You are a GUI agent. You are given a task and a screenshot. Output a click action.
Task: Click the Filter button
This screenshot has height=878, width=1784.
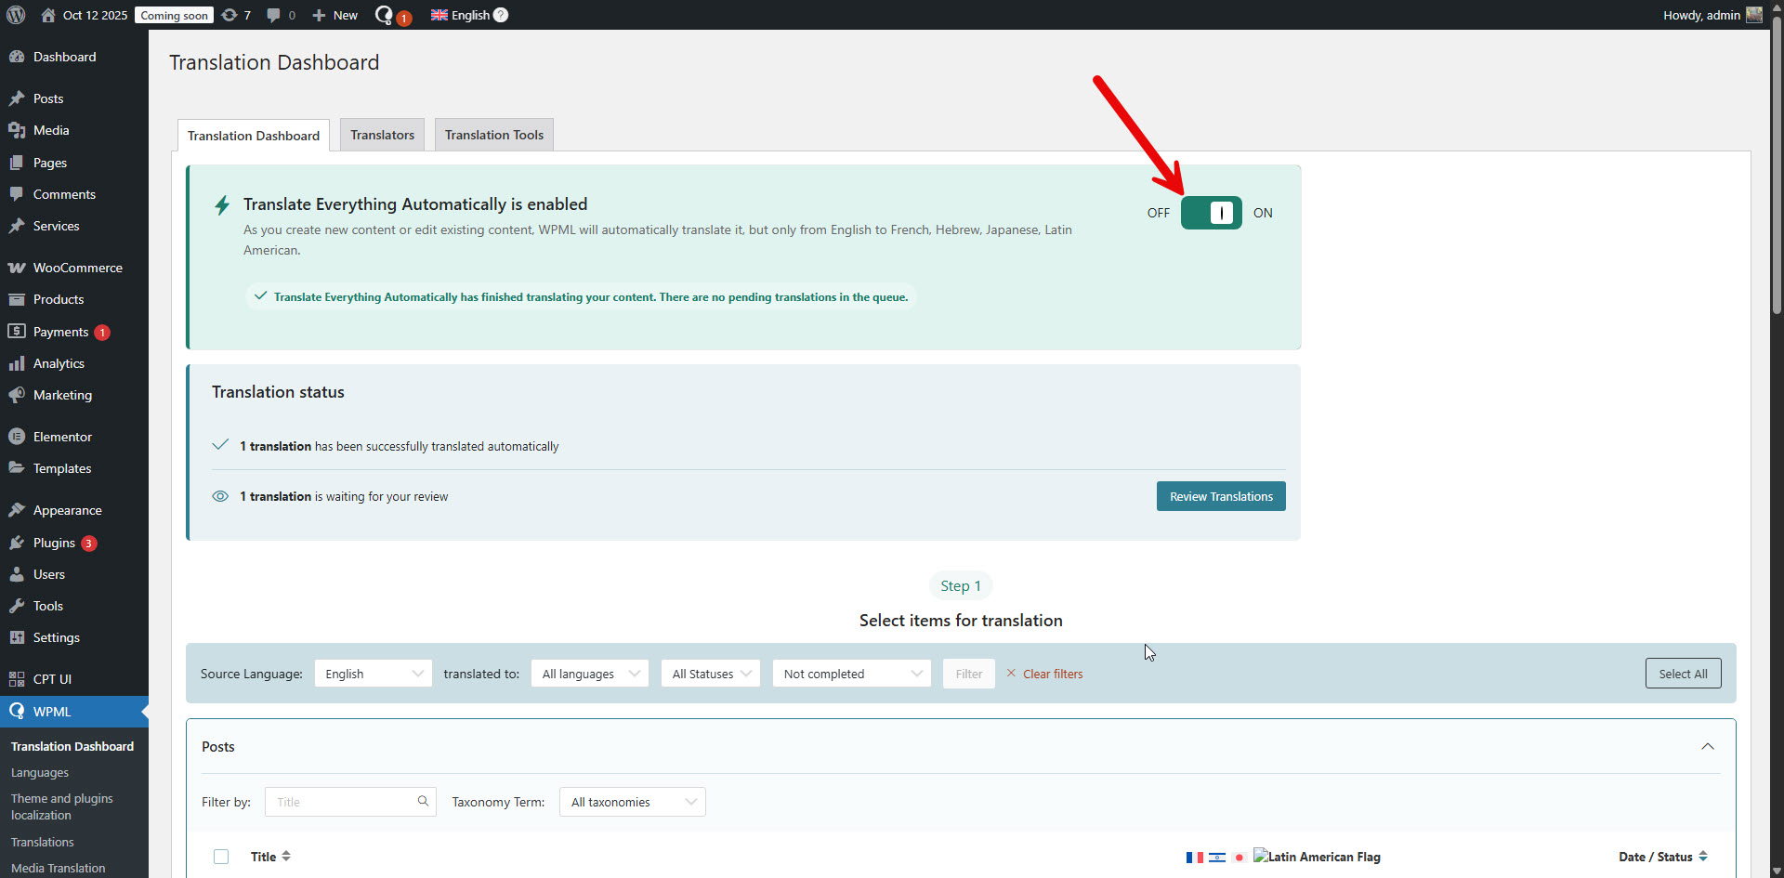click(968, 674)
